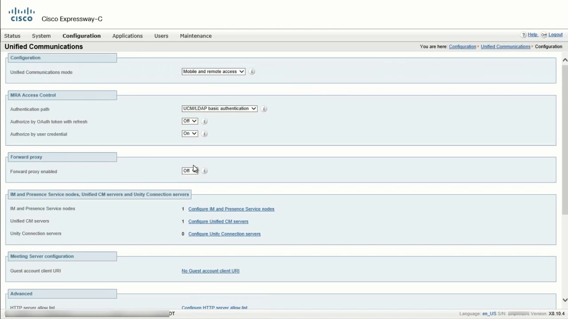Click Version X8.10.4 text in footer
Viewport: 568px width, 319px height.
pyautogui.click(x=548, y=314)
